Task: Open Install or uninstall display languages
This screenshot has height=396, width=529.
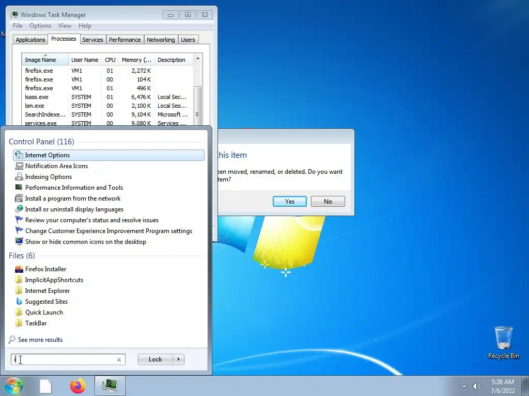Action: coord(108,209)
